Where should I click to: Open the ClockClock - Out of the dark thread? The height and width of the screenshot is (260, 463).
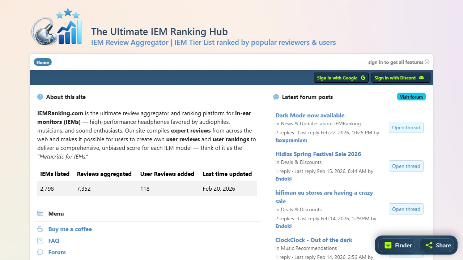click(314, 240)
